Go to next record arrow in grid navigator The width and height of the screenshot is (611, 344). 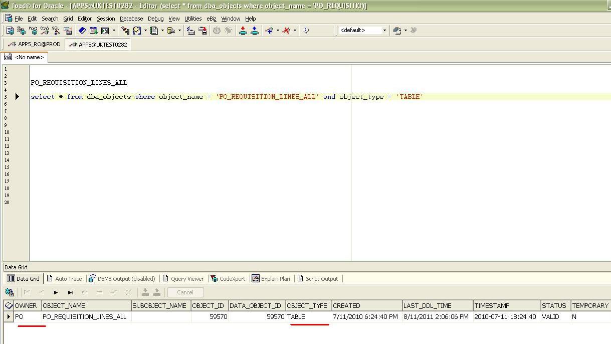pyautogui.click(x=56, y=292)
